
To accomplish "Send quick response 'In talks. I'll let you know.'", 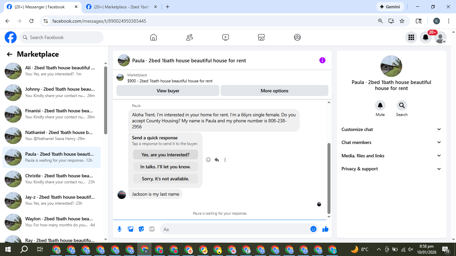I will (166, 167).
